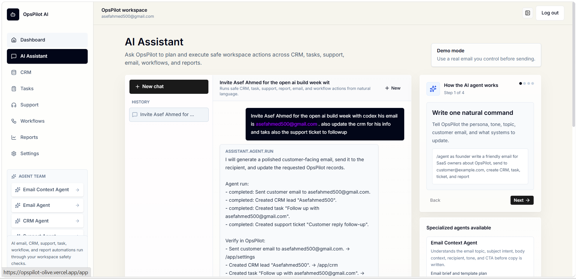Select first step dot in guide
This screenshot has width=576, height=279.
point(520,84)
